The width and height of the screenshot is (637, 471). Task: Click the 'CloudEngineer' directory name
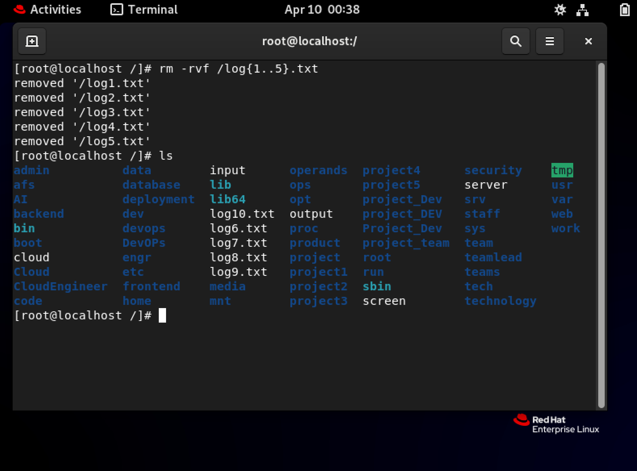[61, 287]
